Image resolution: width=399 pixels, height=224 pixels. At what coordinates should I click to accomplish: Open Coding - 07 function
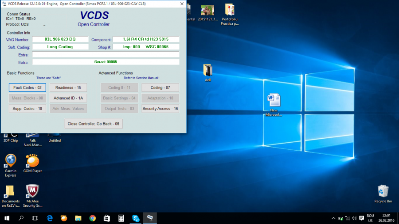tap(160, 87)
